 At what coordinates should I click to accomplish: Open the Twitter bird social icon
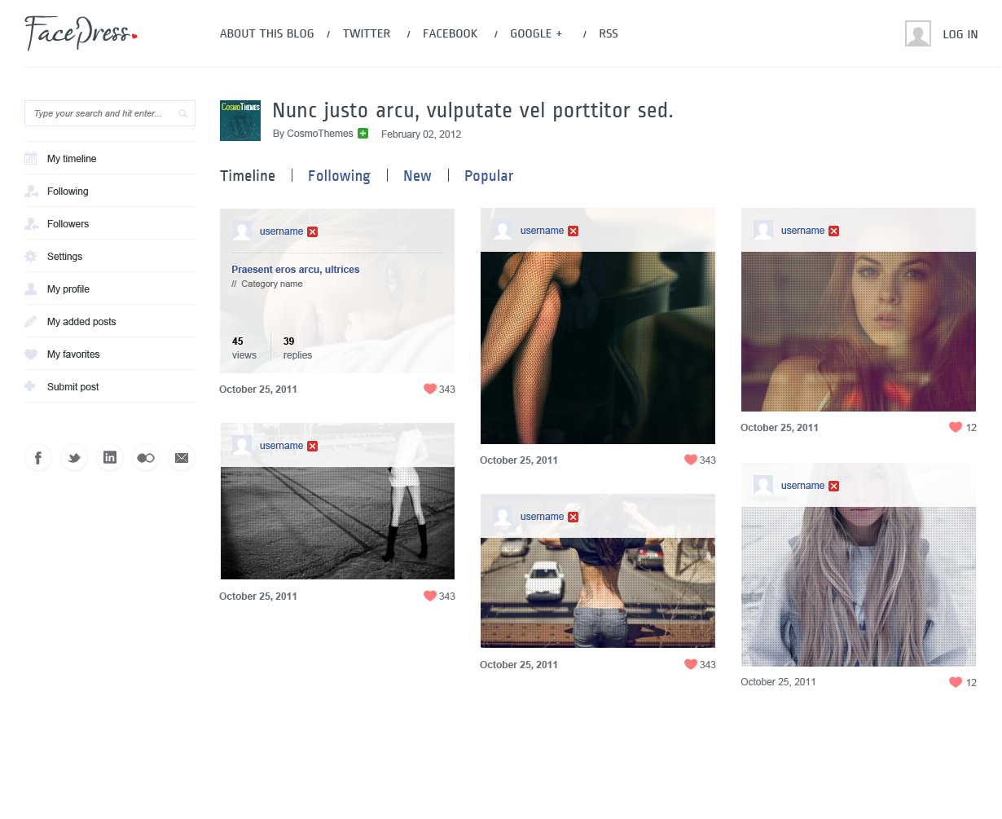pos(74,457)
